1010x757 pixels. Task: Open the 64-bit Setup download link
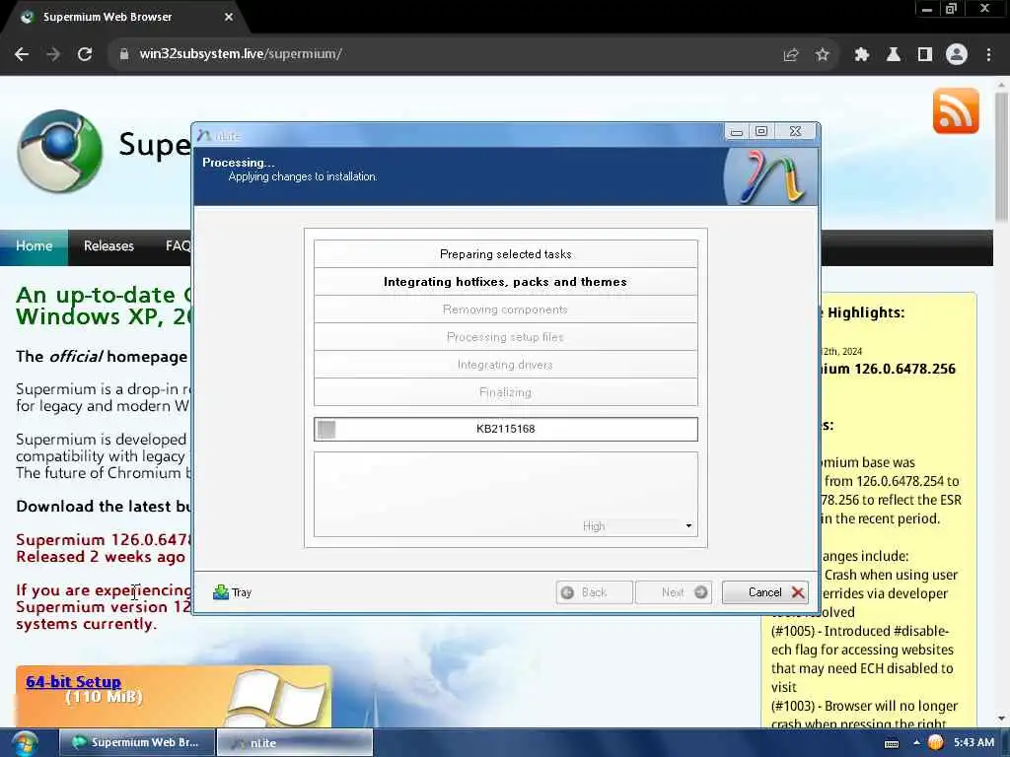pos(73,682)
